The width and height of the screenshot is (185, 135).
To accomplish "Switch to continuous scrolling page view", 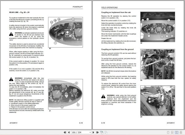I will [x=172, y=133].
